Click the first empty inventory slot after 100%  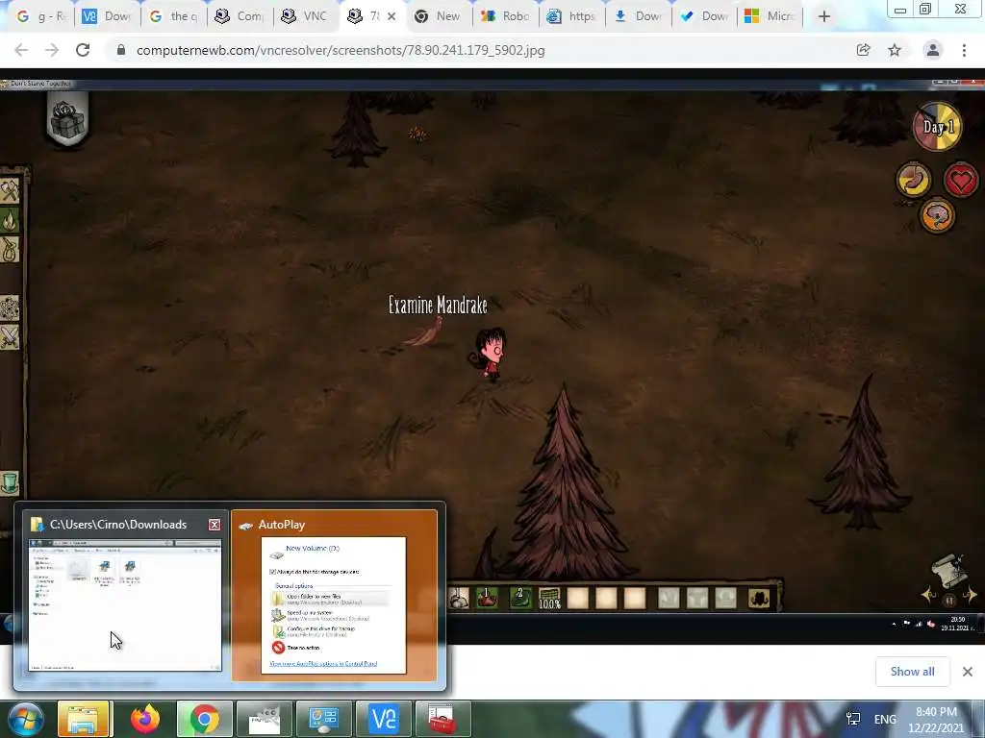pos(577,598)
